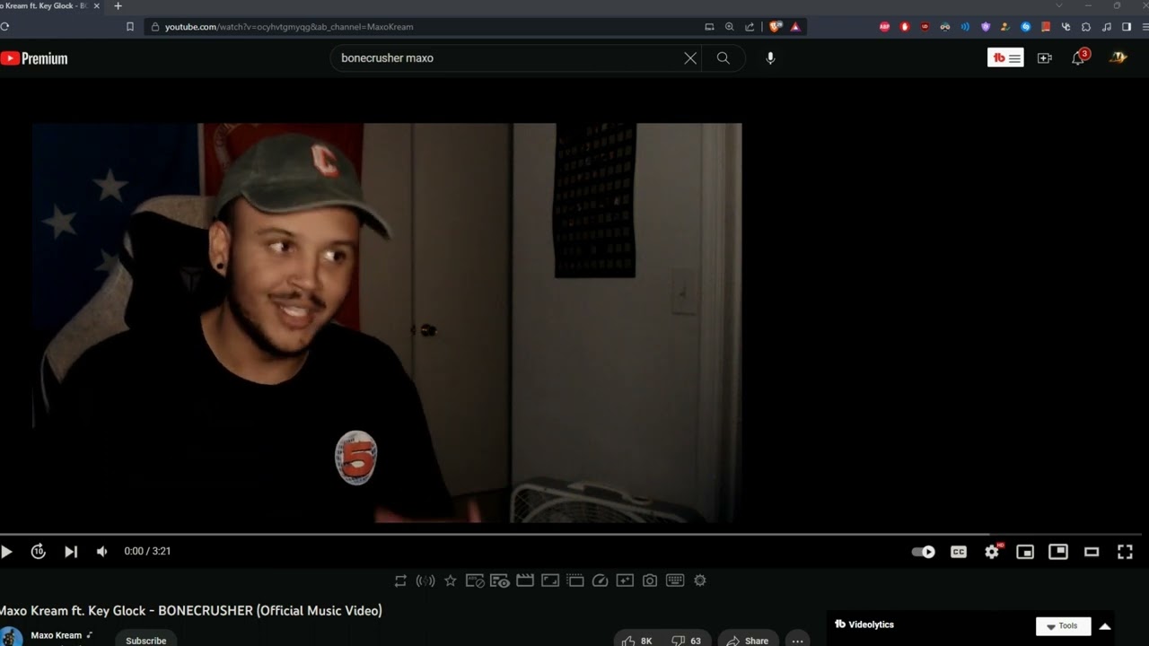Viewport: 1149px width, 646px height.
Task: Open the player settings gear
Action: pyautogui.click(x=992, y=552)
